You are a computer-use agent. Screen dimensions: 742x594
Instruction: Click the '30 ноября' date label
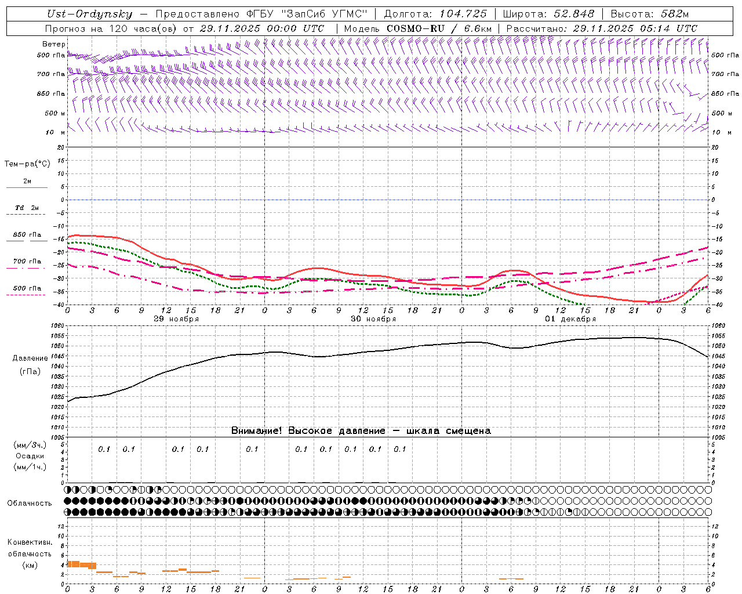click(373, 319)
